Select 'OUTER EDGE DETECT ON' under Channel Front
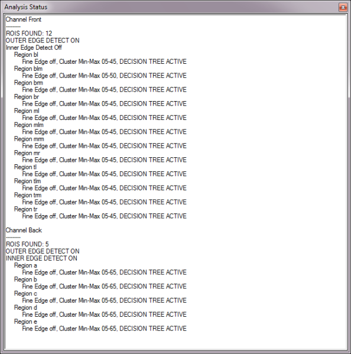The width and height of the screenshot is (351, 354). tap(43, 41)
